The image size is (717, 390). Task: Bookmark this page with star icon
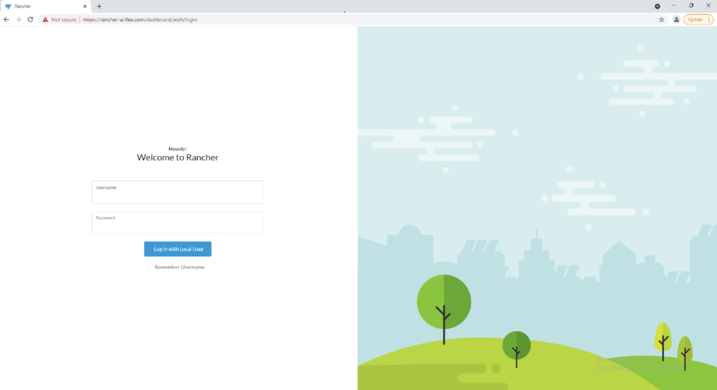click(x=662, y=19)
